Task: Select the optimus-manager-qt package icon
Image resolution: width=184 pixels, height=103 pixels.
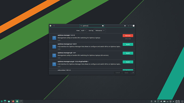Action: 54,47
